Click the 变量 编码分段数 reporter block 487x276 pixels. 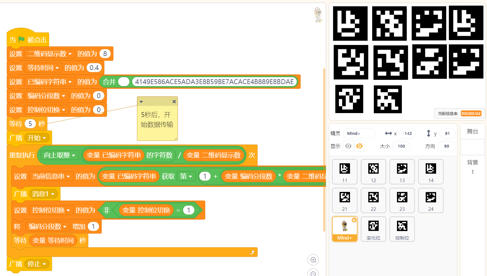click(249, 176)
